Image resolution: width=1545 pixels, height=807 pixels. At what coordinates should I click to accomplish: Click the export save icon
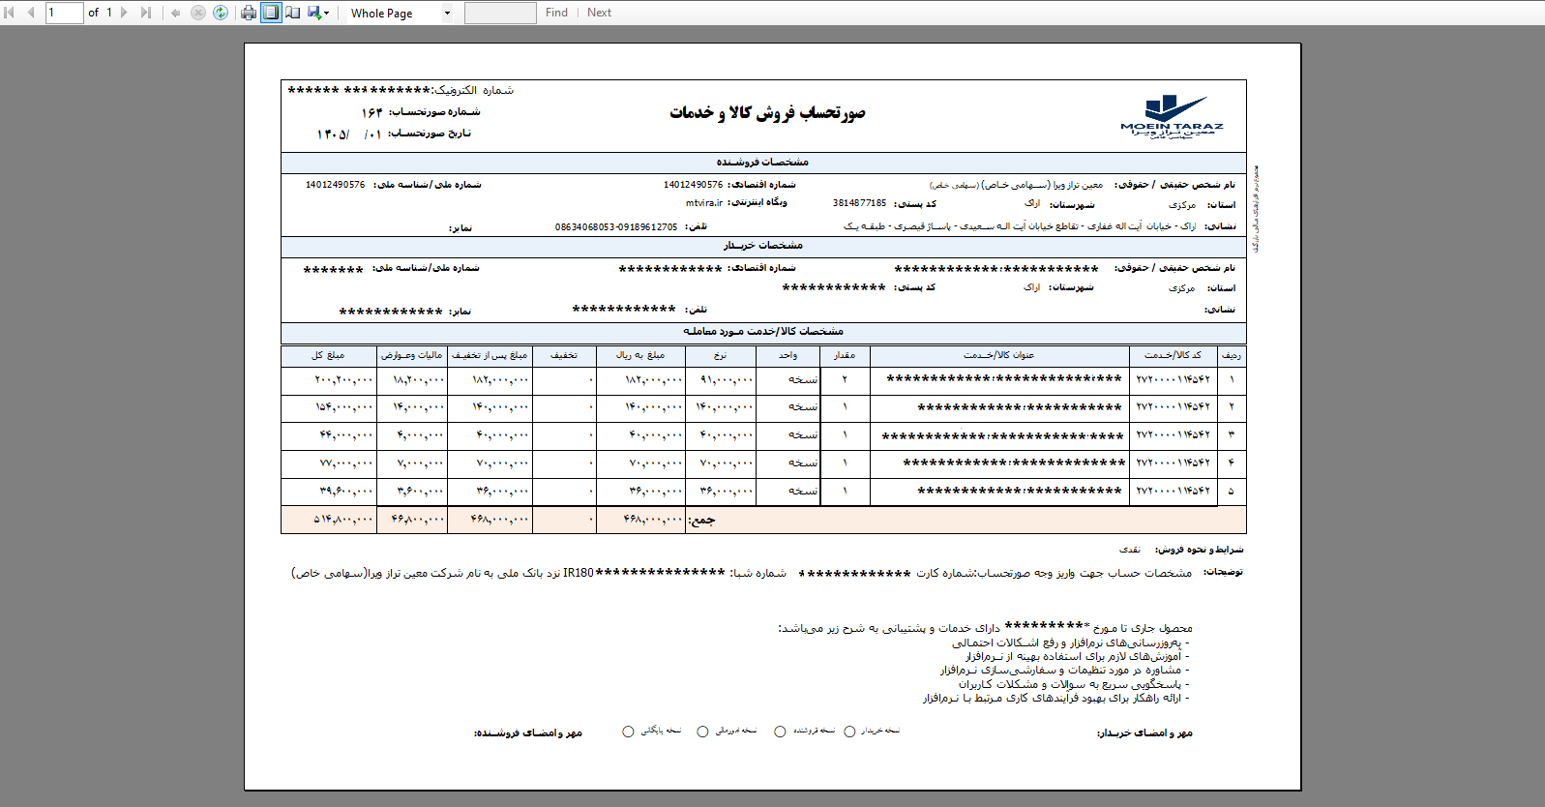[x=313, y=13]
